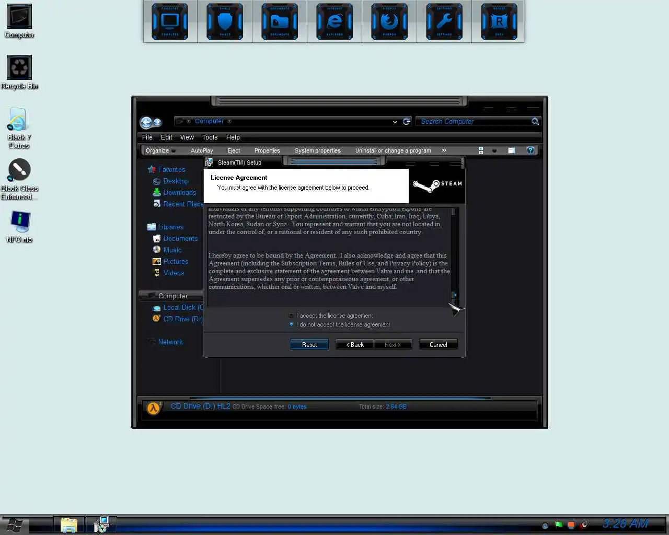
Task: Select 'I do not accept the license agreement'
Action: pos(339,324)
